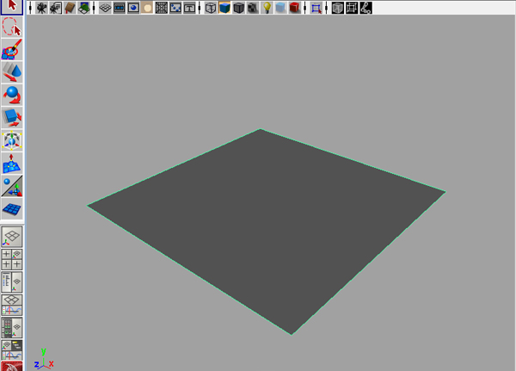Image resolution: width=516 pixels, height=371 pixels.
Task: Choose perspective over Graph Editor layout
Action: tap(12, 305)
